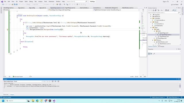The height and width of the screenshot is (103, 184).
Task: Click Property Pages wrench in Properties panel
Action: pos(154,54)
